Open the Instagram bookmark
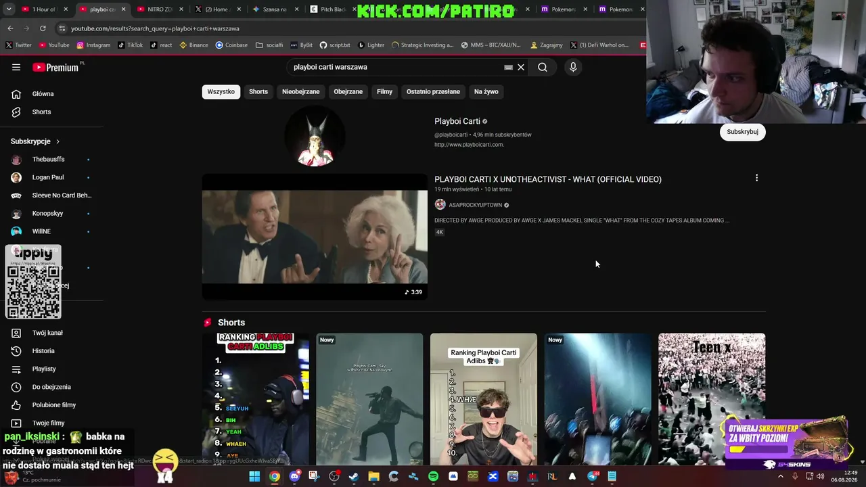Screen dimensions: 866x487 pos(93,45)
